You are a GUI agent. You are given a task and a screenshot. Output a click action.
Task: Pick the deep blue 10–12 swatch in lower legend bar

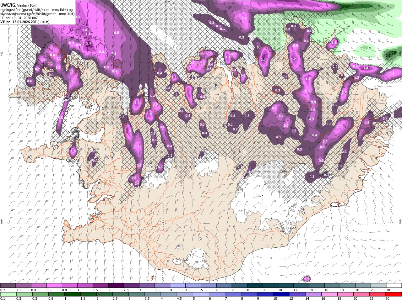click(x=281, y=294)
